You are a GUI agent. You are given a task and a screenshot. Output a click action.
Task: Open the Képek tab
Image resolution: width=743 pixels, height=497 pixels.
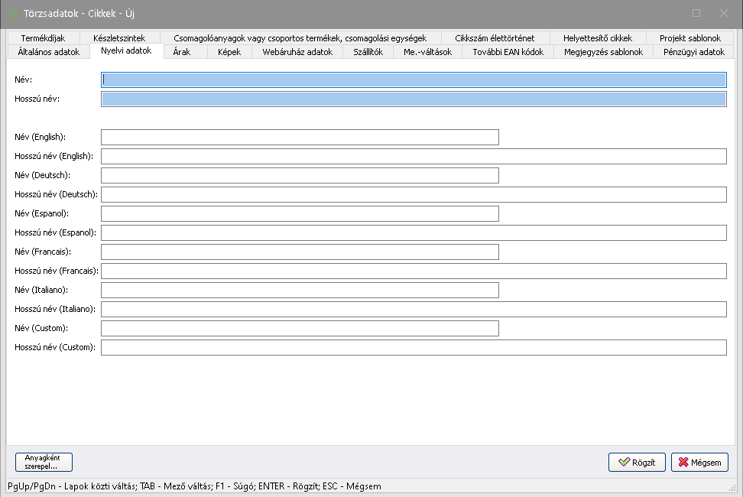coord(229,52)
